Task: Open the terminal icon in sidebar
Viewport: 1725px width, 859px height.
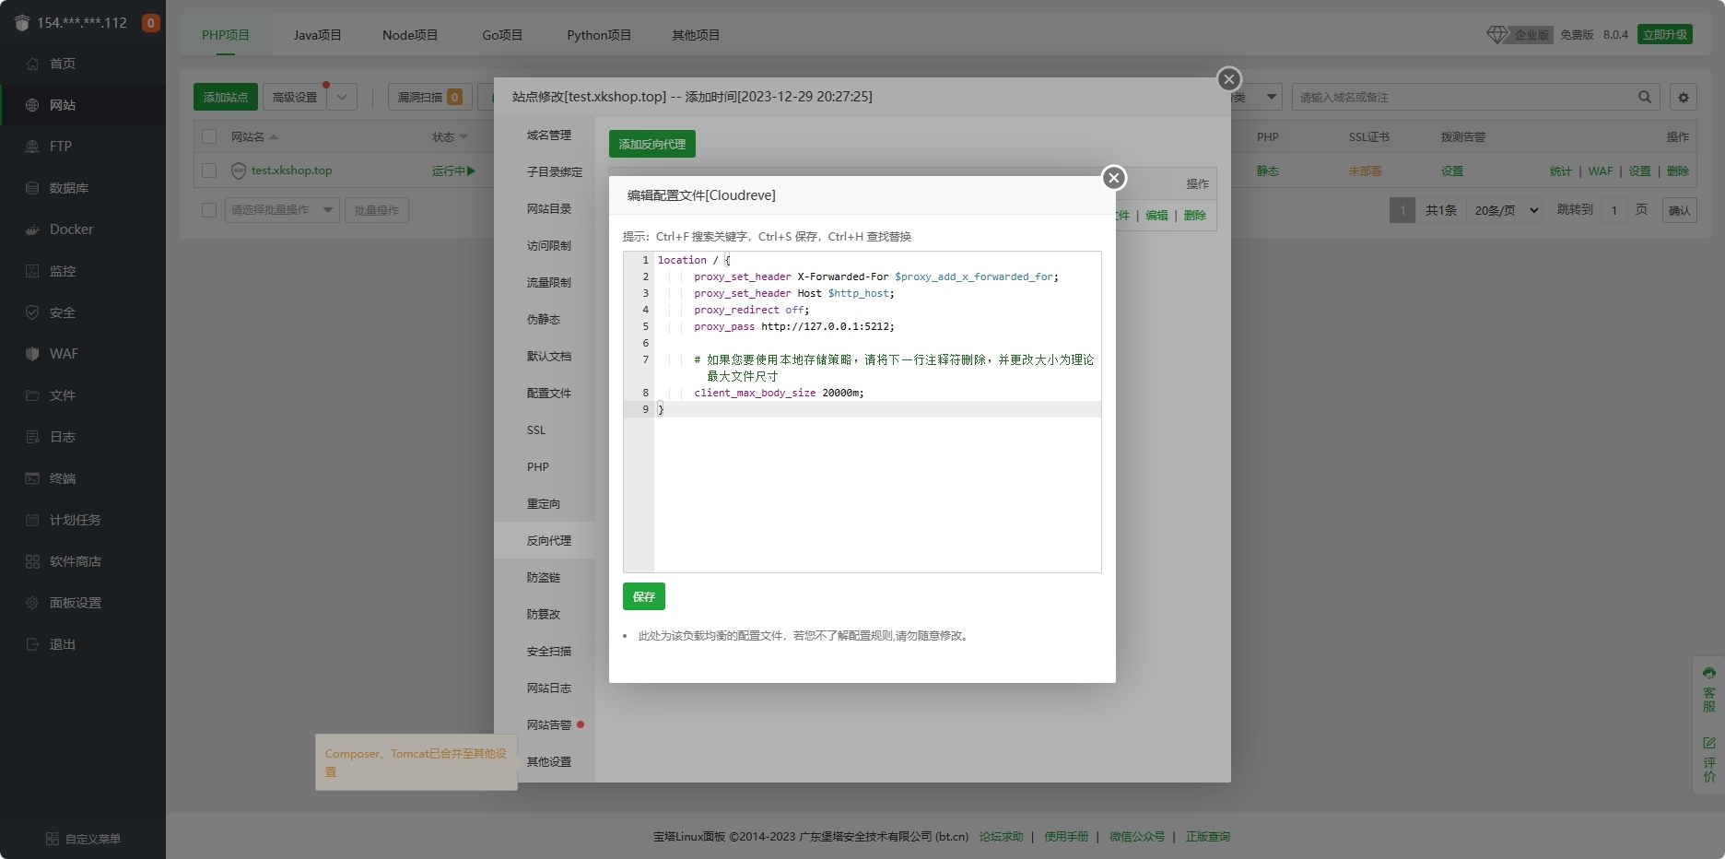Action: pyautogui.click(x=32, y=478)
